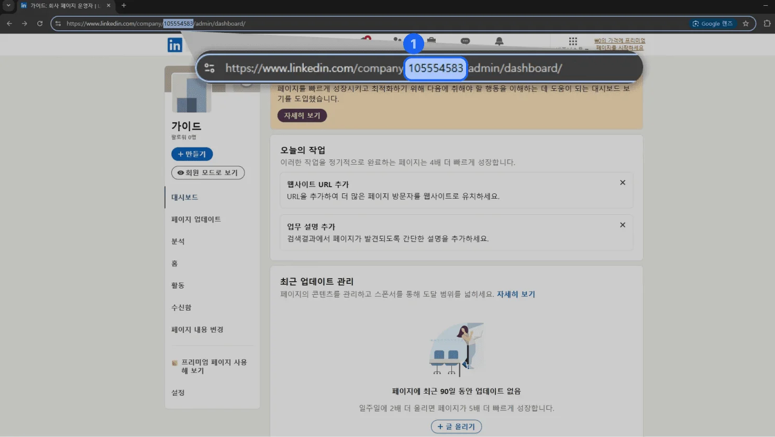The image size is (775, 437).
Task: Click the Google 렌즈 button in address bar
Action: [713, 24]
